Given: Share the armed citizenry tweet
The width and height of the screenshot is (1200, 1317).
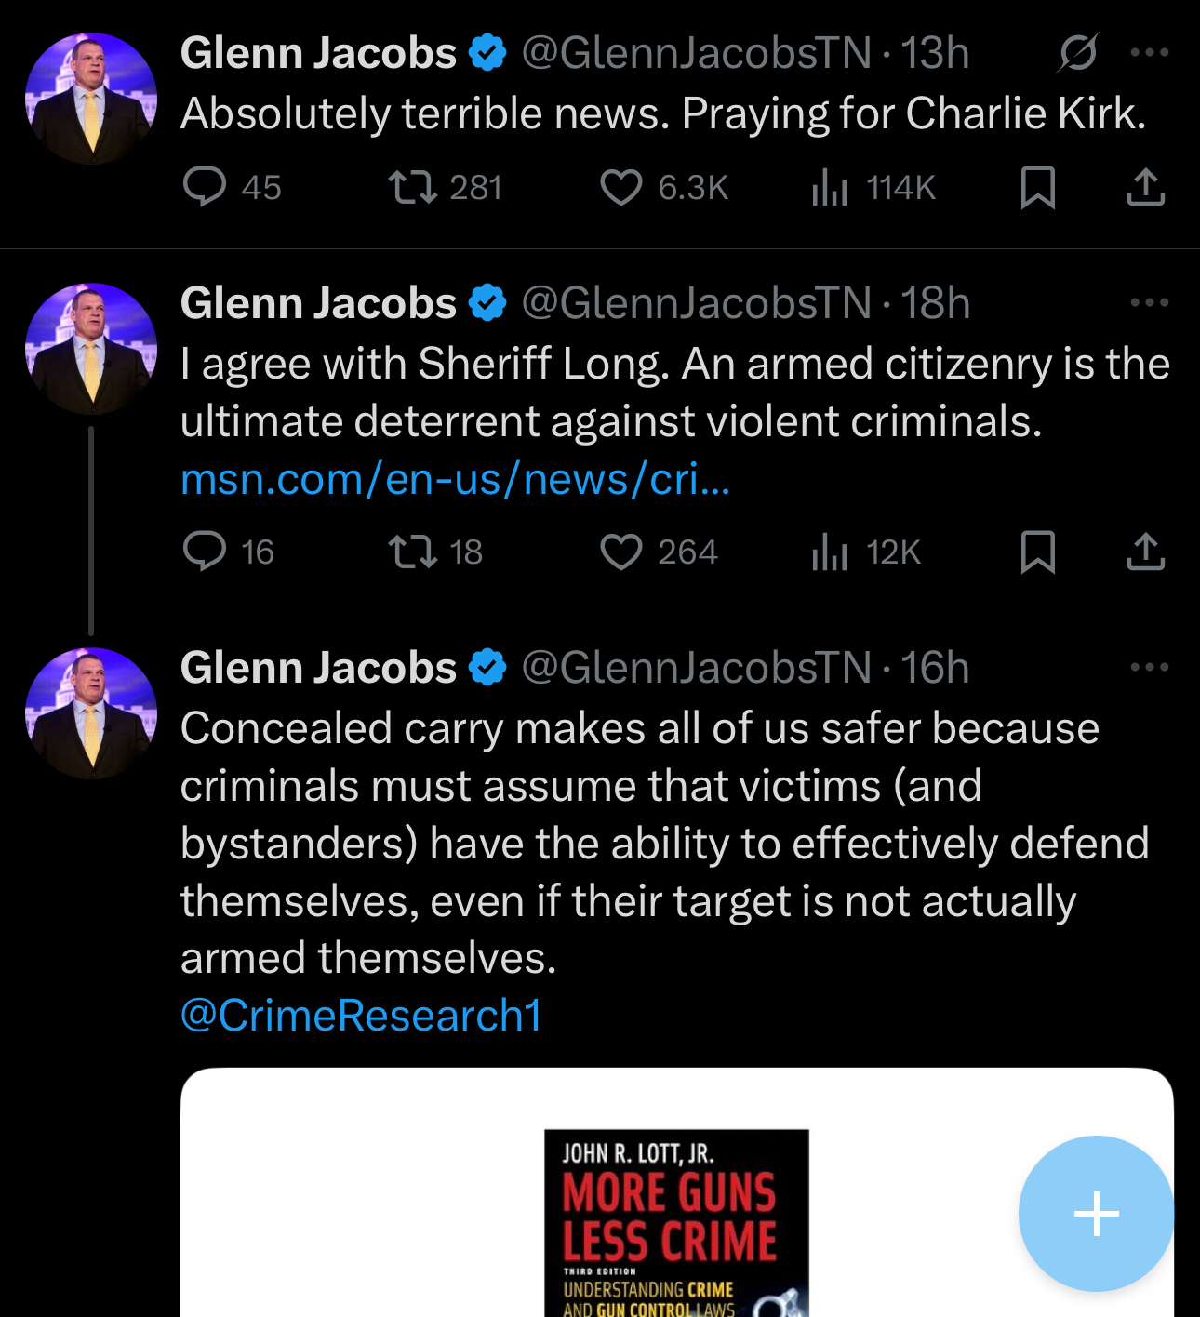Looking at the screenshot, I should pyautogui.click(x=1145, y=551).
